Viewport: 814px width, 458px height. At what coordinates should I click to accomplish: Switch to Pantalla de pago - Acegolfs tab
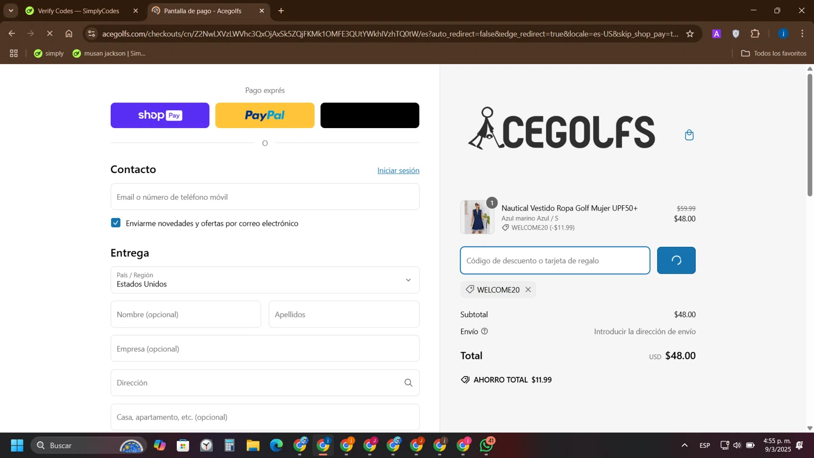point(209,11)
